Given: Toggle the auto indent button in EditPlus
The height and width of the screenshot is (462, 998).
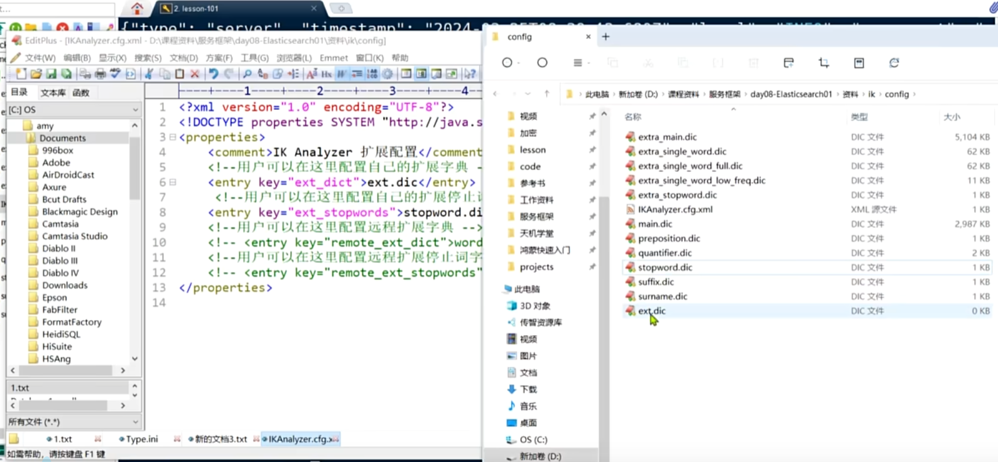Looking at the screenshot, I should click(x=357, y=73).
